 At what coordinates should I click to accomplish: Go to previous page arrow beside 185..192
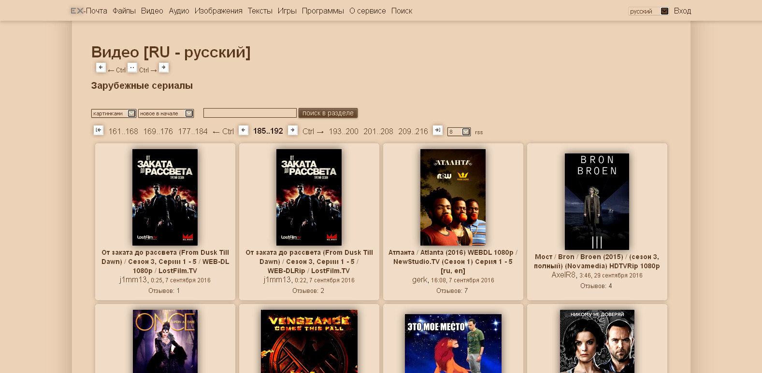[x=244, y=130]
